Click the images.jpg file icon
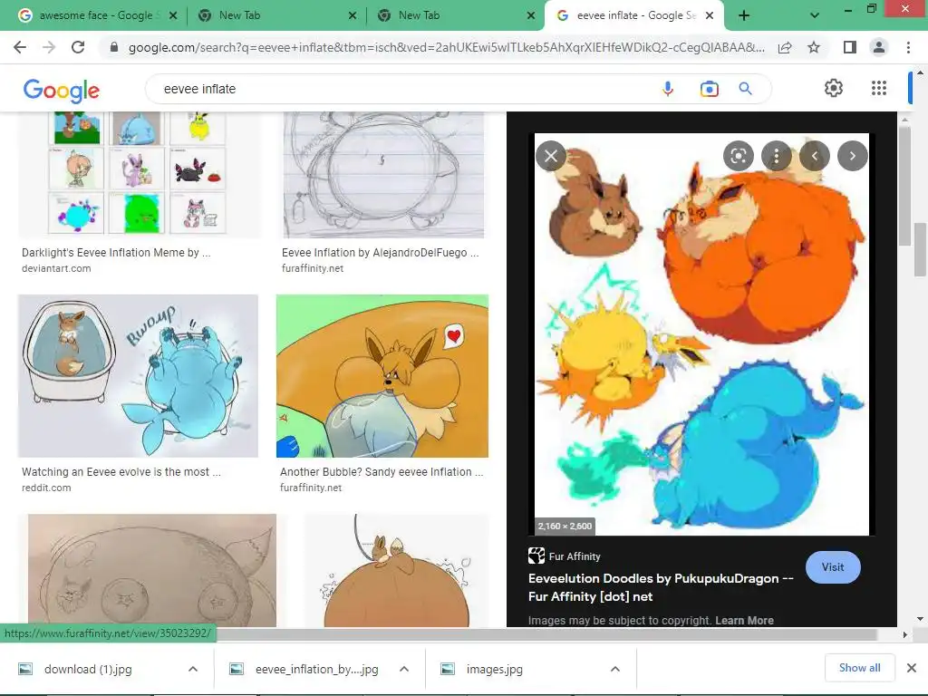The width and height of the screenshot is (928, 696). point(448,669)
